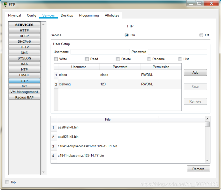Image resolution: width=221 pixels, height=190 pixels.
Task: Select the Services tab
Action: pos(49,15)
